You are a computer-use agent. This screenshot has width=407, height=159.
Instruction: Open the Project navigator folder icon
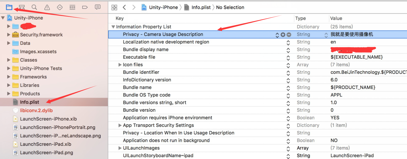[x=9, y=7]
